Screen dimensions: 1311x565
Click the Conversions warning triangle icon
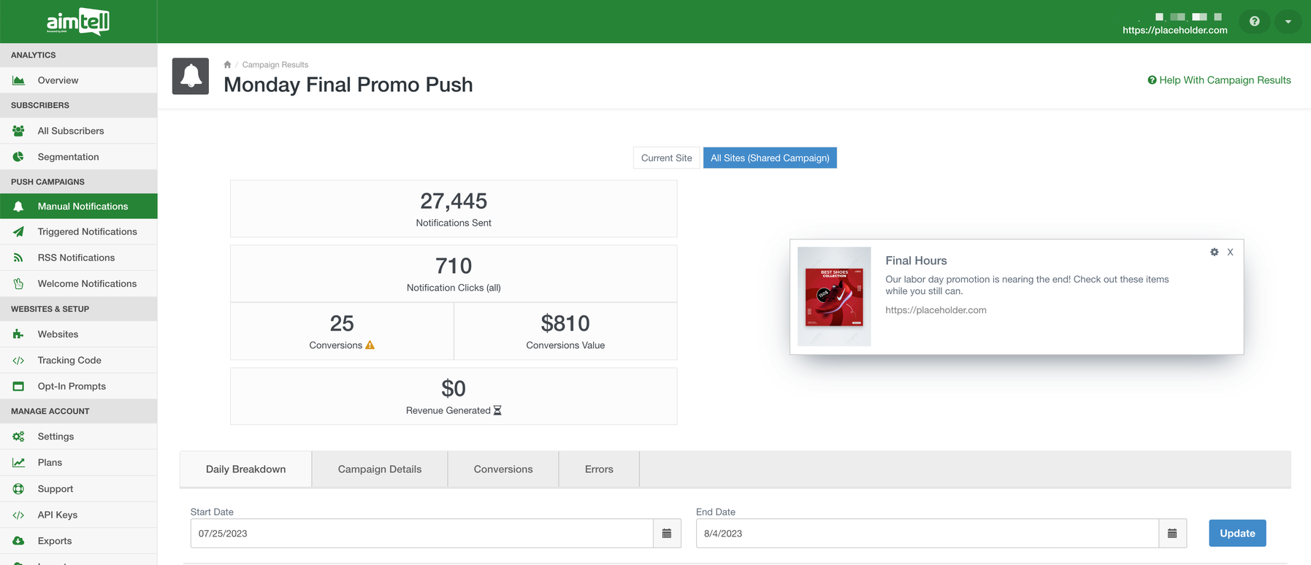(370, 345)
